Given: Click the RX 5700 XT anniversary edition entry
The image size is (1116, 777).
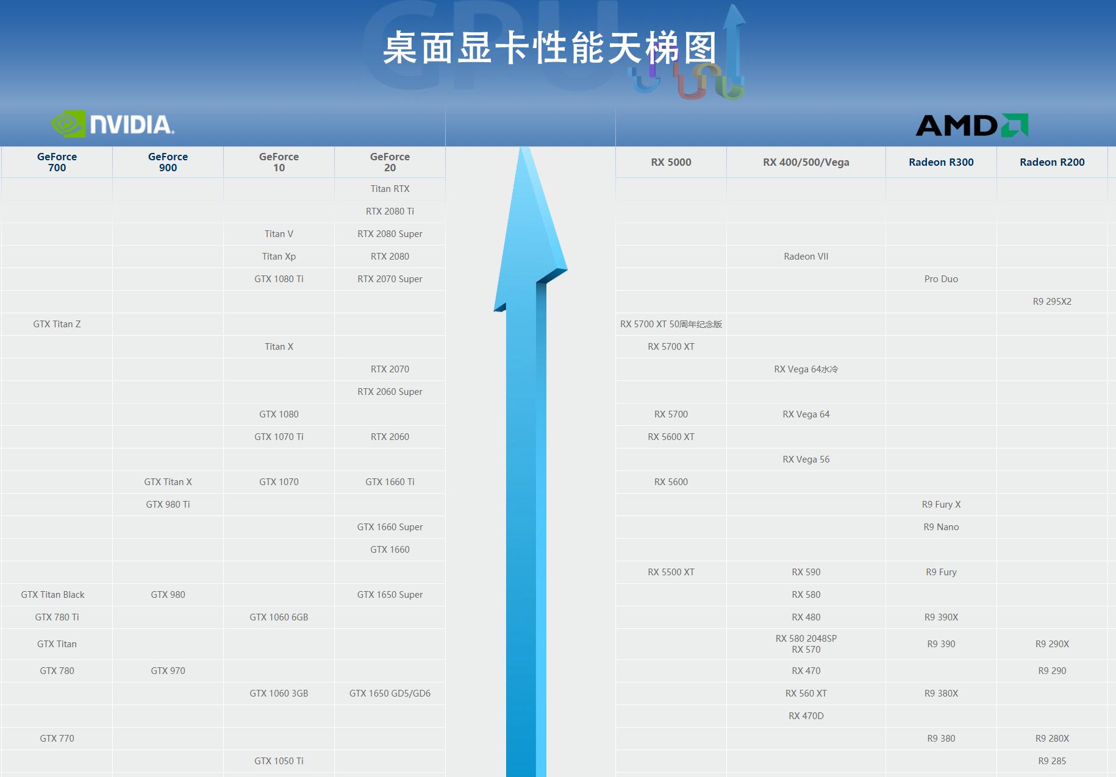Looking at the screenshot, I should coord(670,324).
